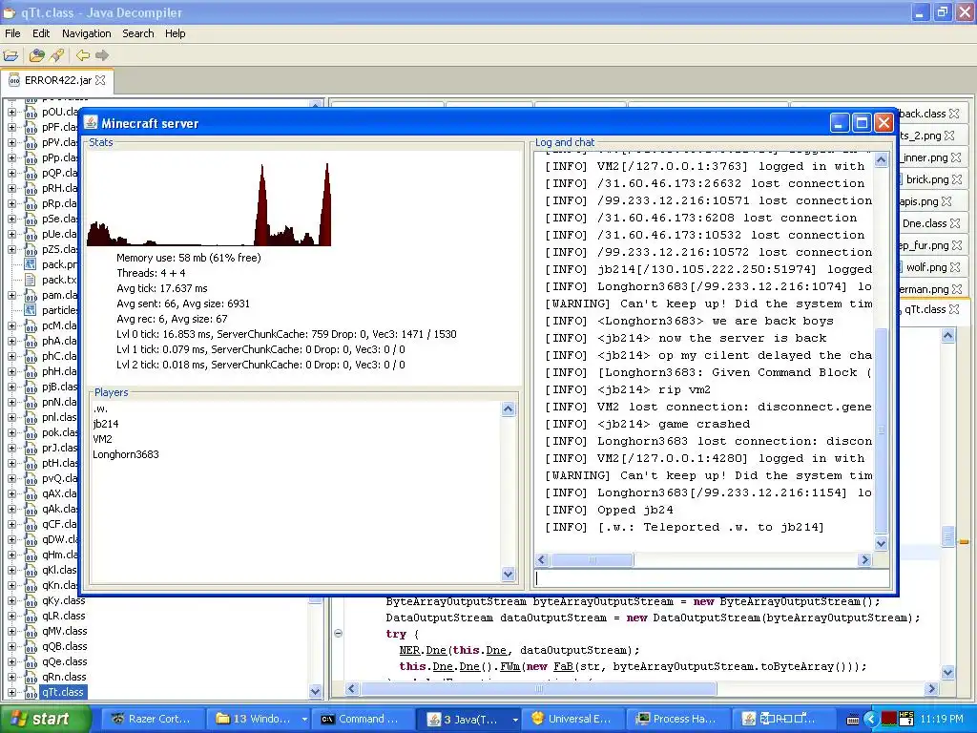This screenshot has width=977, height=733.
Task: Open the Help menu
Action: click(x=176, y=33)
